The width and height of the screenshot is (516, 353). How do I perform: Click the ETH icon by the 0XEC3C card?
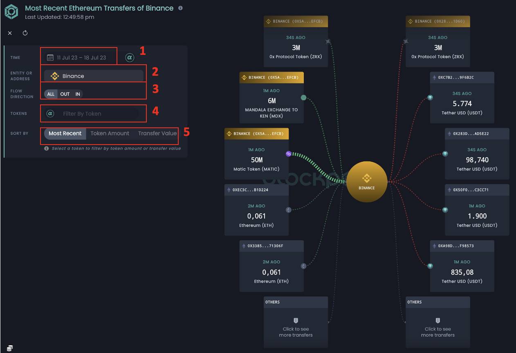point(289,210)
